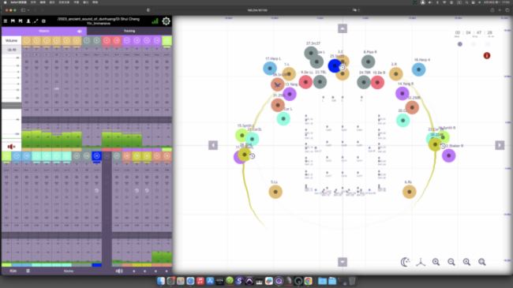This screenshot has width=513, height=288.
Task: Click the right arrow panel expander
Action: click(x=500, y=145)
